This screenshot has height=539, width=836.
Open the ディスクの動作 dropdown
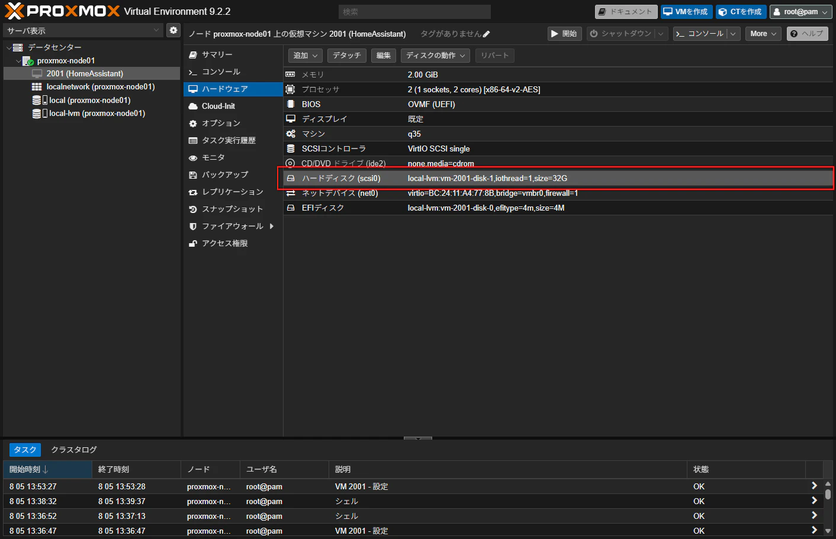click(435, 56)
